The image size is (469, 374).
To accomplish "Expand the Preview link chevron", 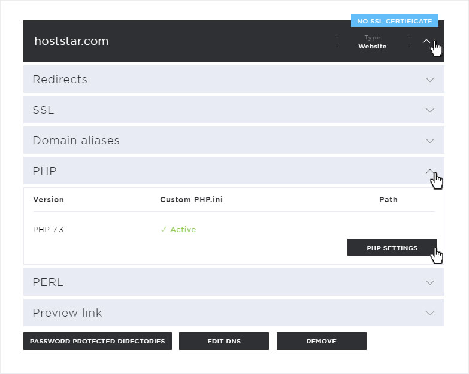I will coord(430,313).
